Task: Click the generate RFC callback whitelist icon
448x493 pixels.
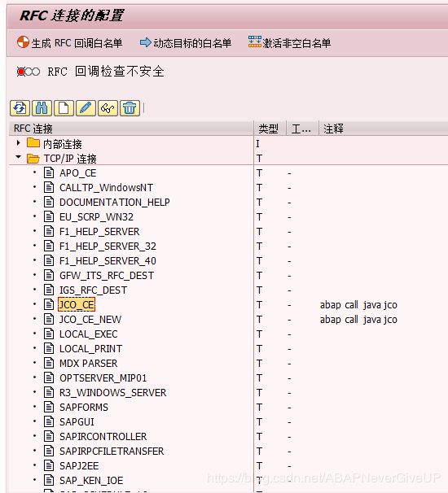Action: tap(23, 42)
